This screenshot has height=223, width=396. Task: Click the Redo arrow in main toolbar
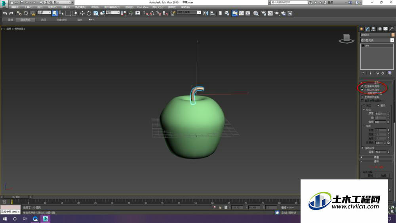[x=11, y=13]
